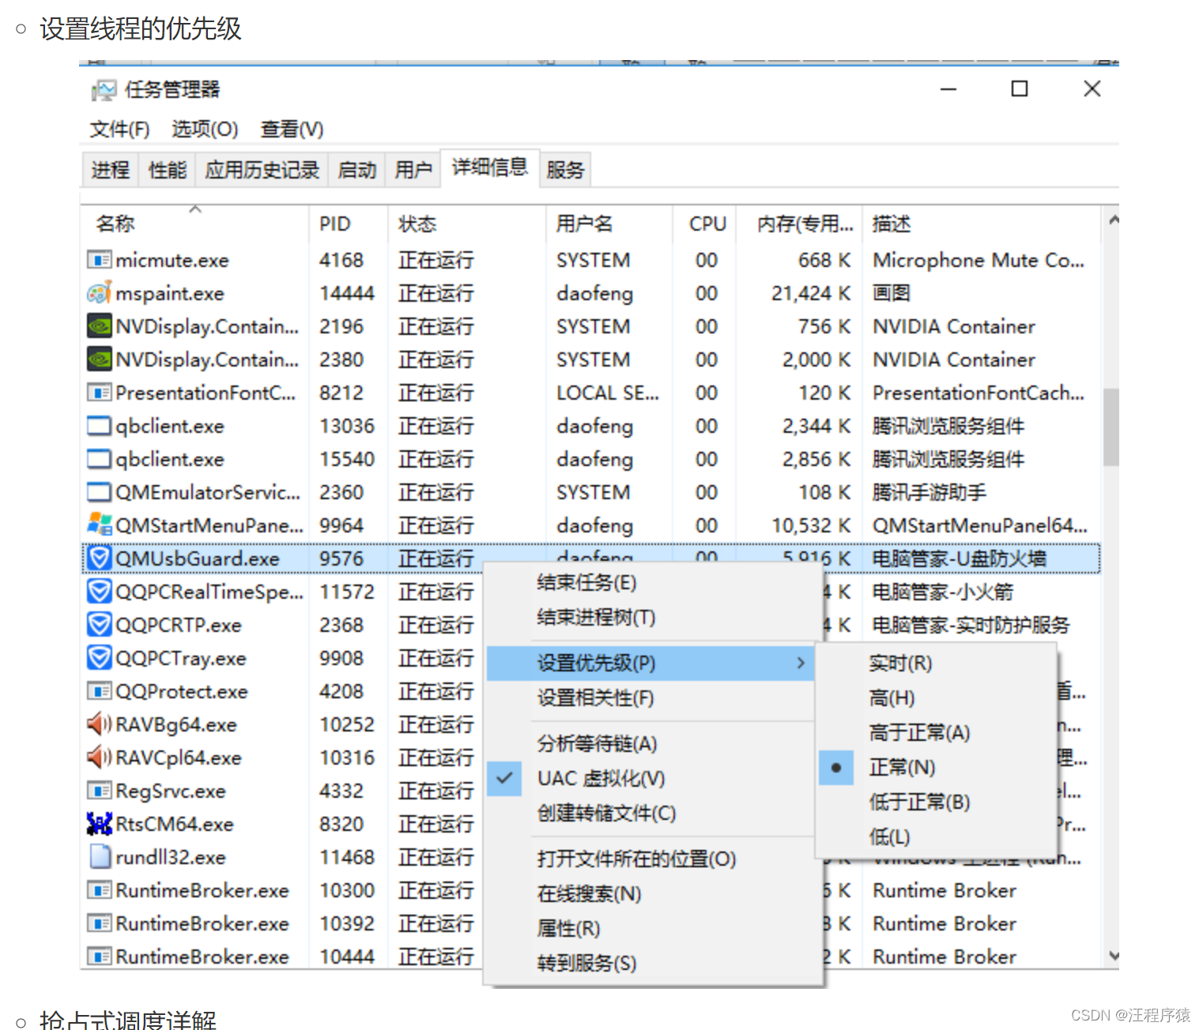The width and height of the screenshot is (1203, 1030).
Task: Sort by the PID column header
Action: 348,224
